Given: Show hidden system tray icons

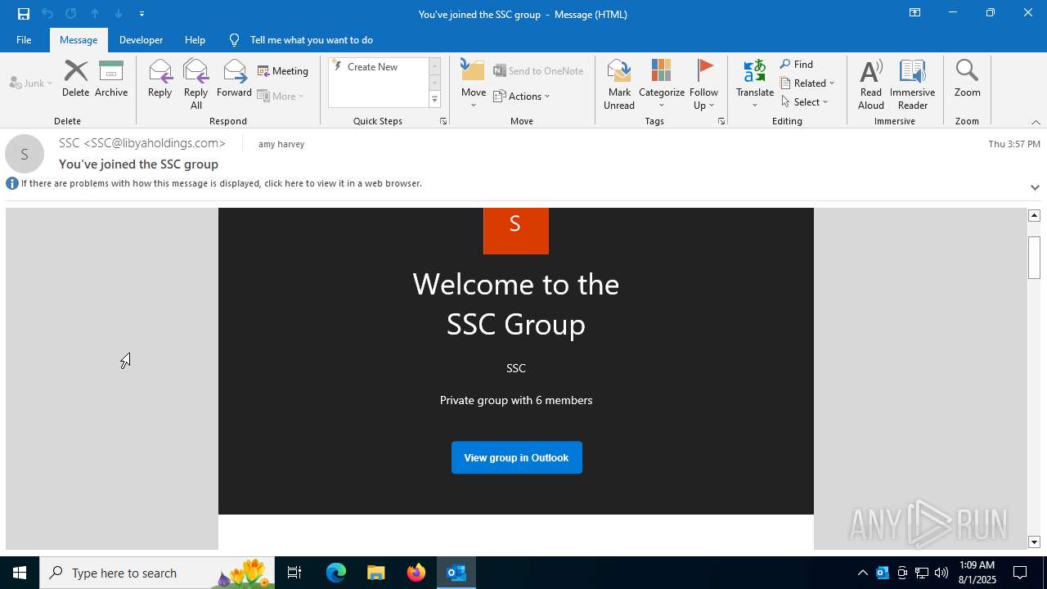Looking at the screenshot, I should pos(862,573).
